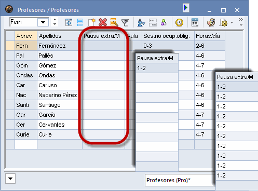The width and height of the screenshot is (258, 191).
Task: Select the Gómez surname cell
Action: (60, 65)
